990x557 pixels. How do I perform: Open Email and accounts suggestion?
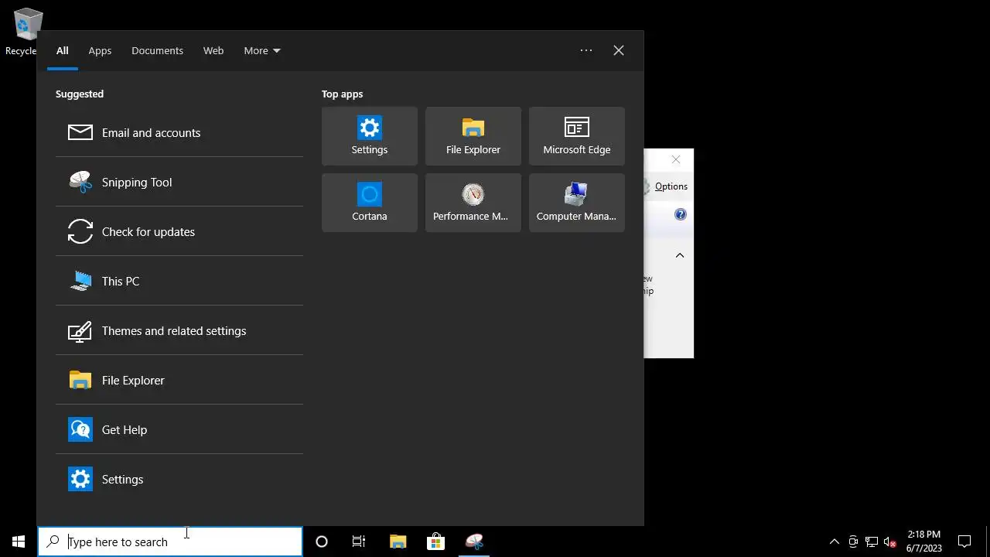(179, 132)
